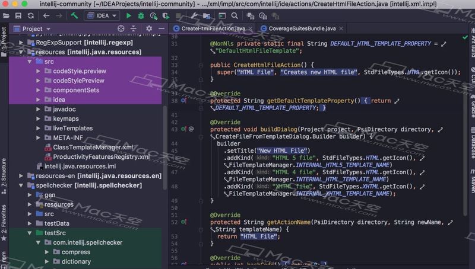Click the @ gutter icon at line 43
475x269 pixels.
(x=191, y=129)
